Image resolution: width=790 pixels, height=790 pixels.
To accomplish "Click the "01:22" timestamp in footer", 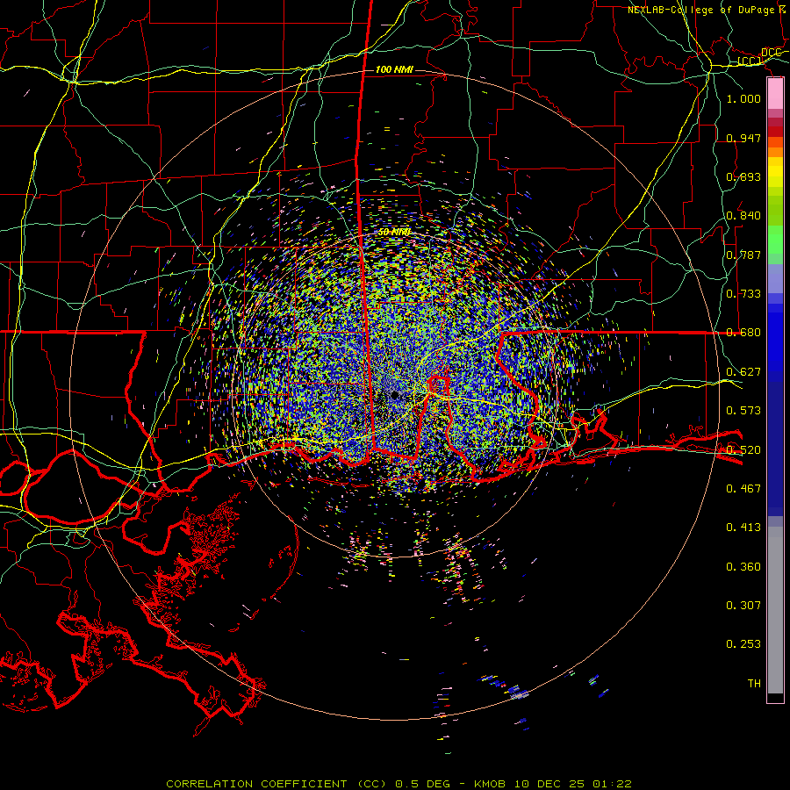I will click(612, 784).
